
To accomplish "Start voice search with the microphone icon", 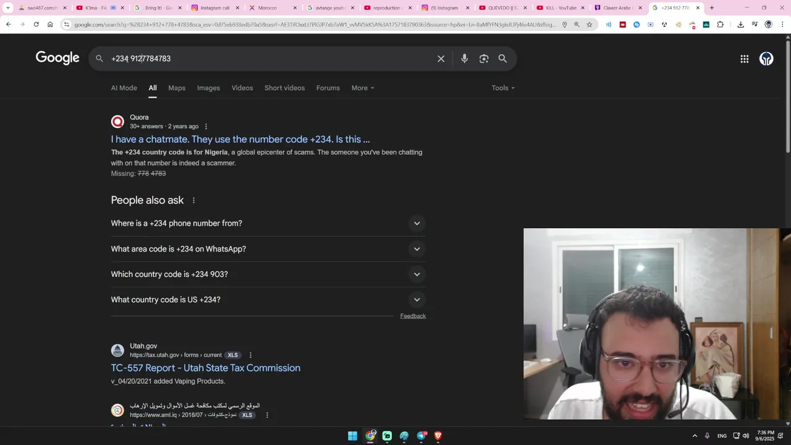I will [x=464, y=59].
